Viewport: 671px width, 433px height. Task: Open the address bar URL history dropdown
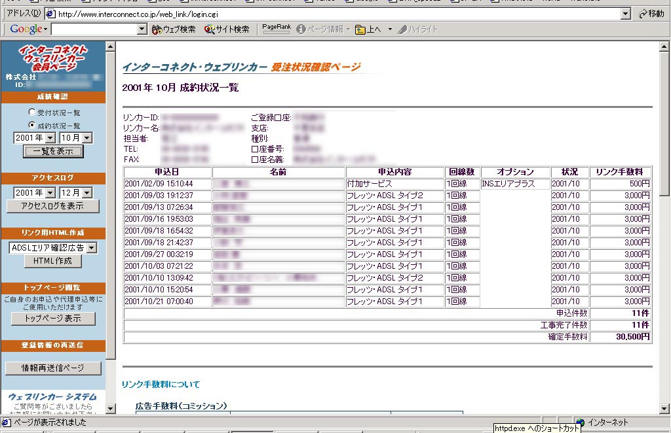point(625,14)
